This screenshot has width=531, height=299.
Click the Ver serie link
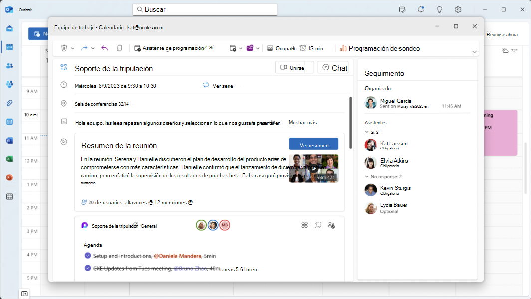click(218, 86)
